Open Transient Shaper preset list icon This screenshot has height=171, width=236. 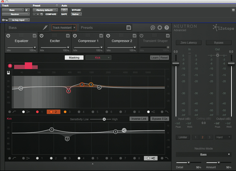point(168,36)
